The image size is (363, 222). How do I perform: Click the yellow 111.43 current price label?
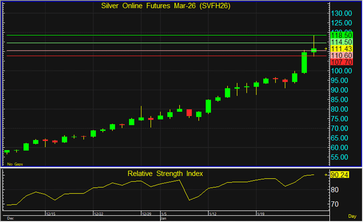pyautogui.click(x=341, y=48)
